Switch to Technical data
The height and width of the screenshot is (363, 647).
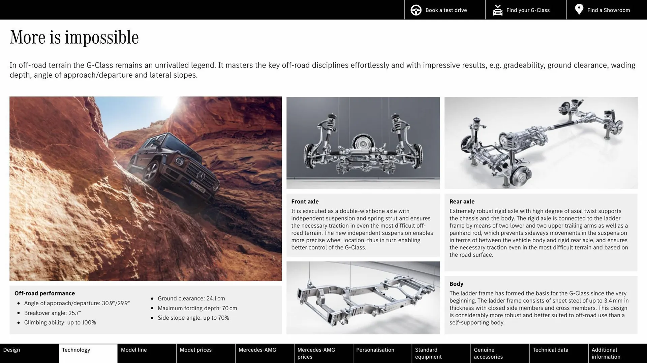click(x=550, y=350)
